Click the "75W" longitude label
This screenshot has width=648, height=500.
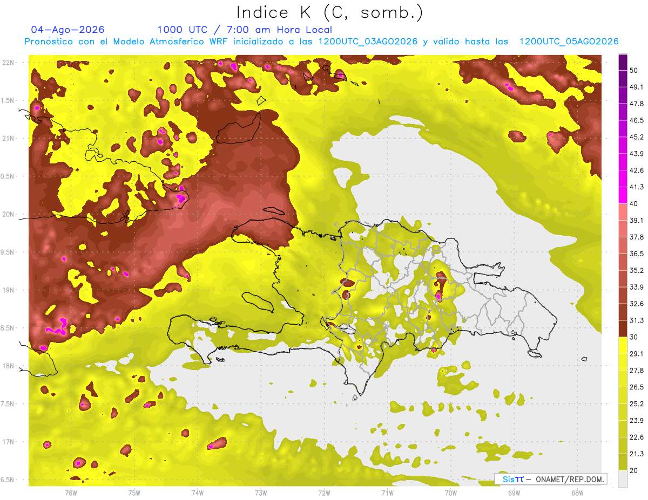click(x=134, y=492)
